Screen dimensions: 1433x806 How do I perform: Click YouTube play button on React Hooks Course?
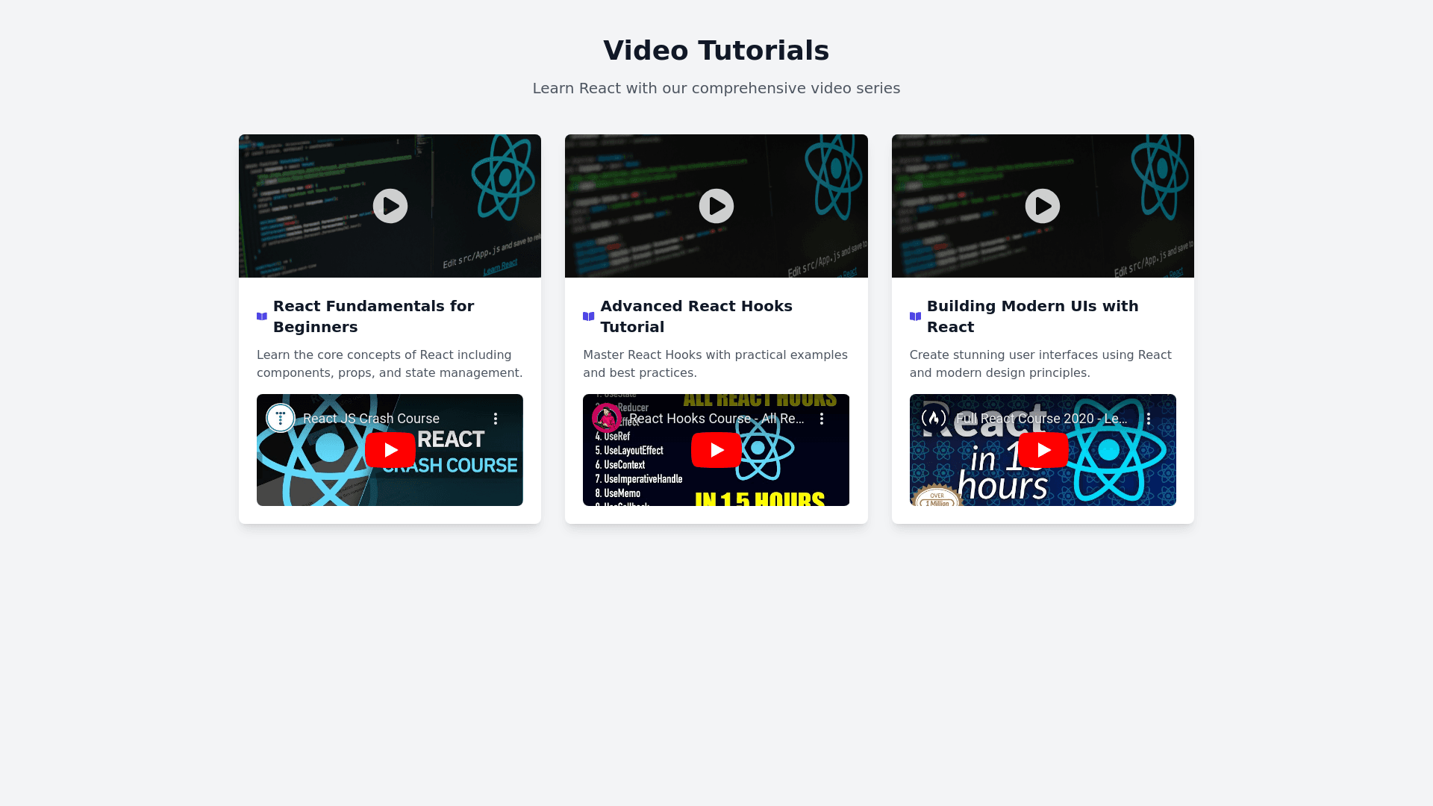point(716,450)
